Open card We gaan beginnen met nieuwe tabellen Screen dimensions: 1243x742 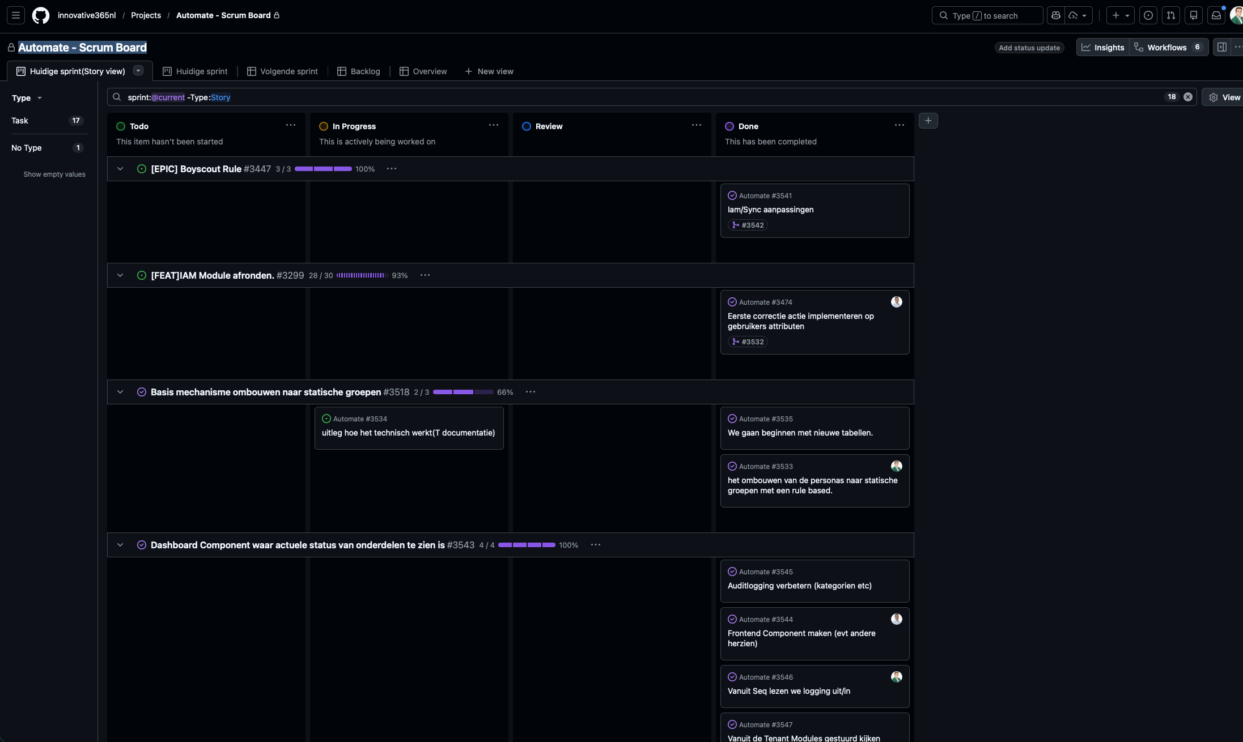(x=814, y=428)
